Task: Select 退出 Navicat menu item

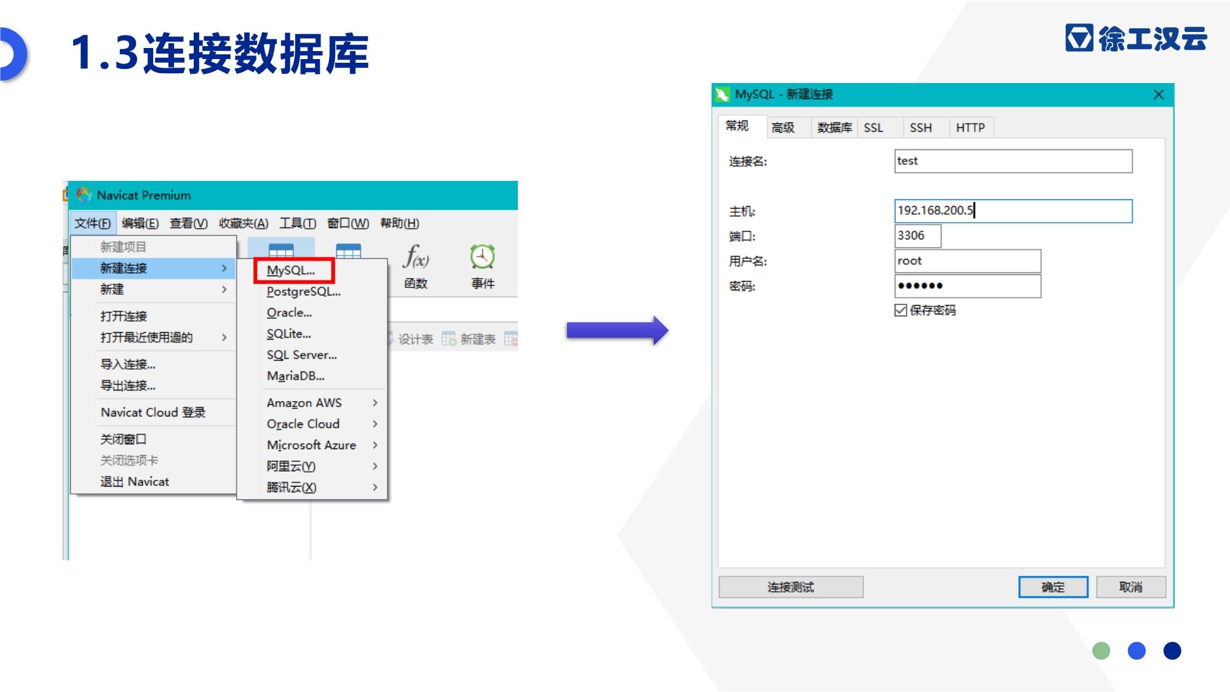Action: 135,482
